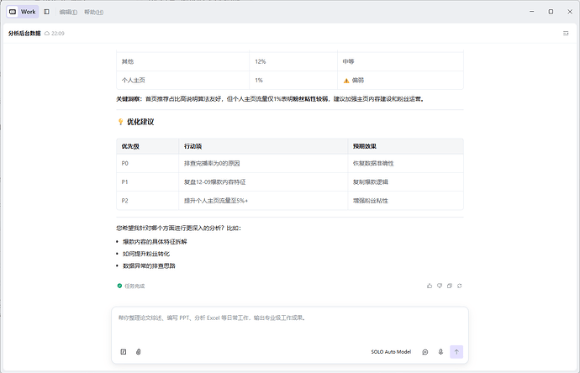
Task: Click the lightbulb icon next to 优化建议
Action: [x=120, y=122]
